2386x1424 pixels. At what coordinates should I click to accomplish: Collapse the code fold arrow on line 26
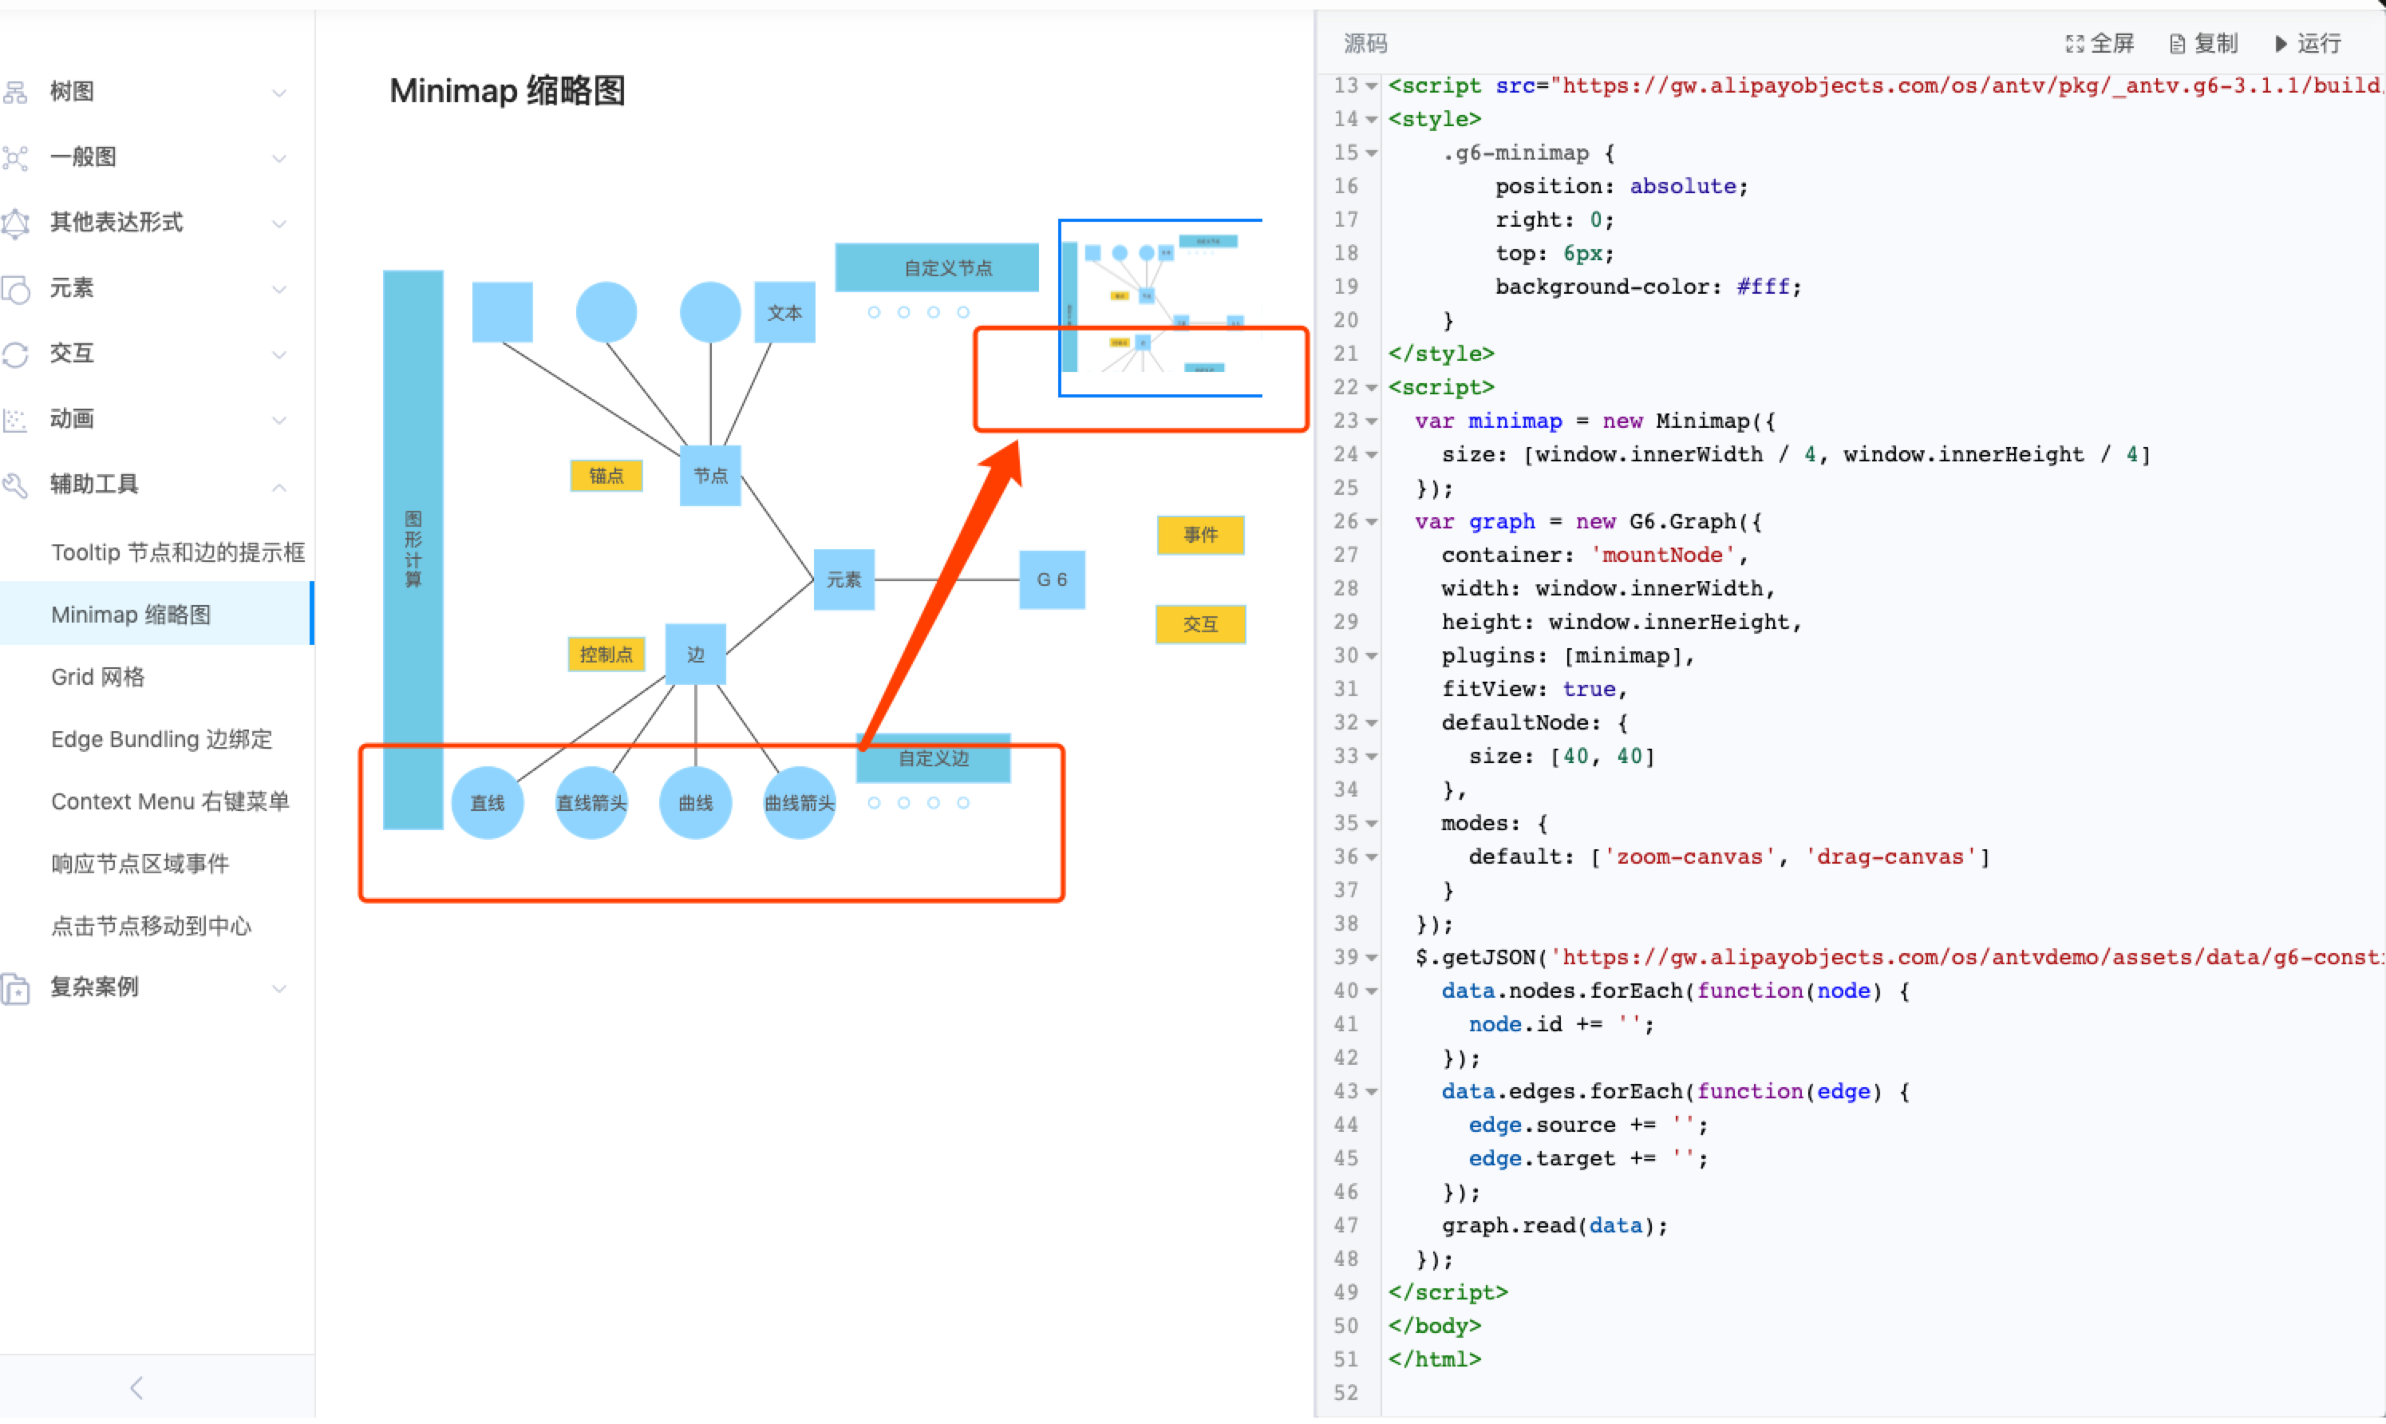1372,521
